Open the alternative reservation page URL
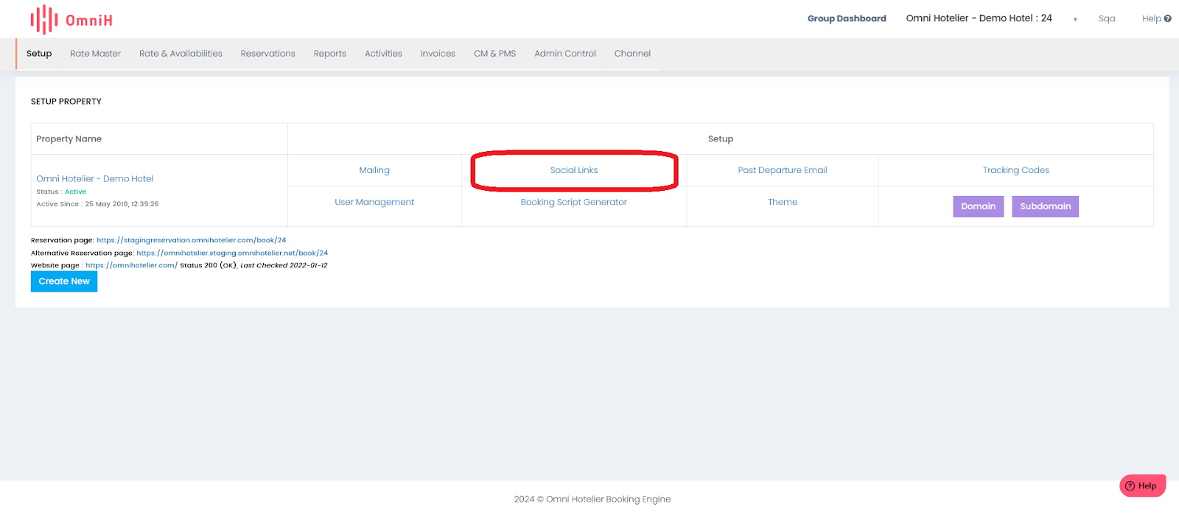1179x515 pixels. [232, 253]
